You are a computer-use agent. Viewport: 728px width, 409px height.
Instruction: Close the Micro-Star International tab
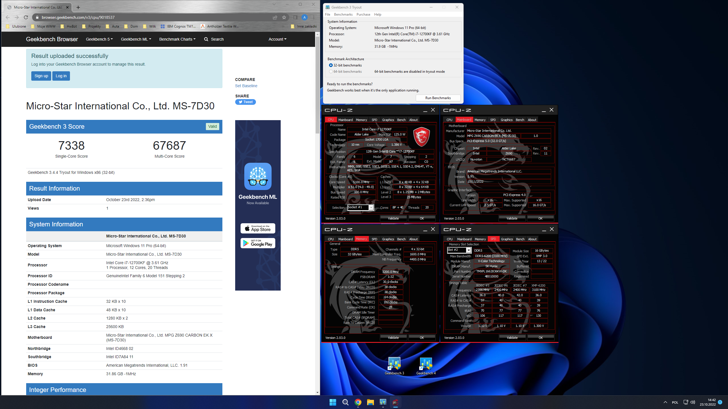[x=67, y=7]
